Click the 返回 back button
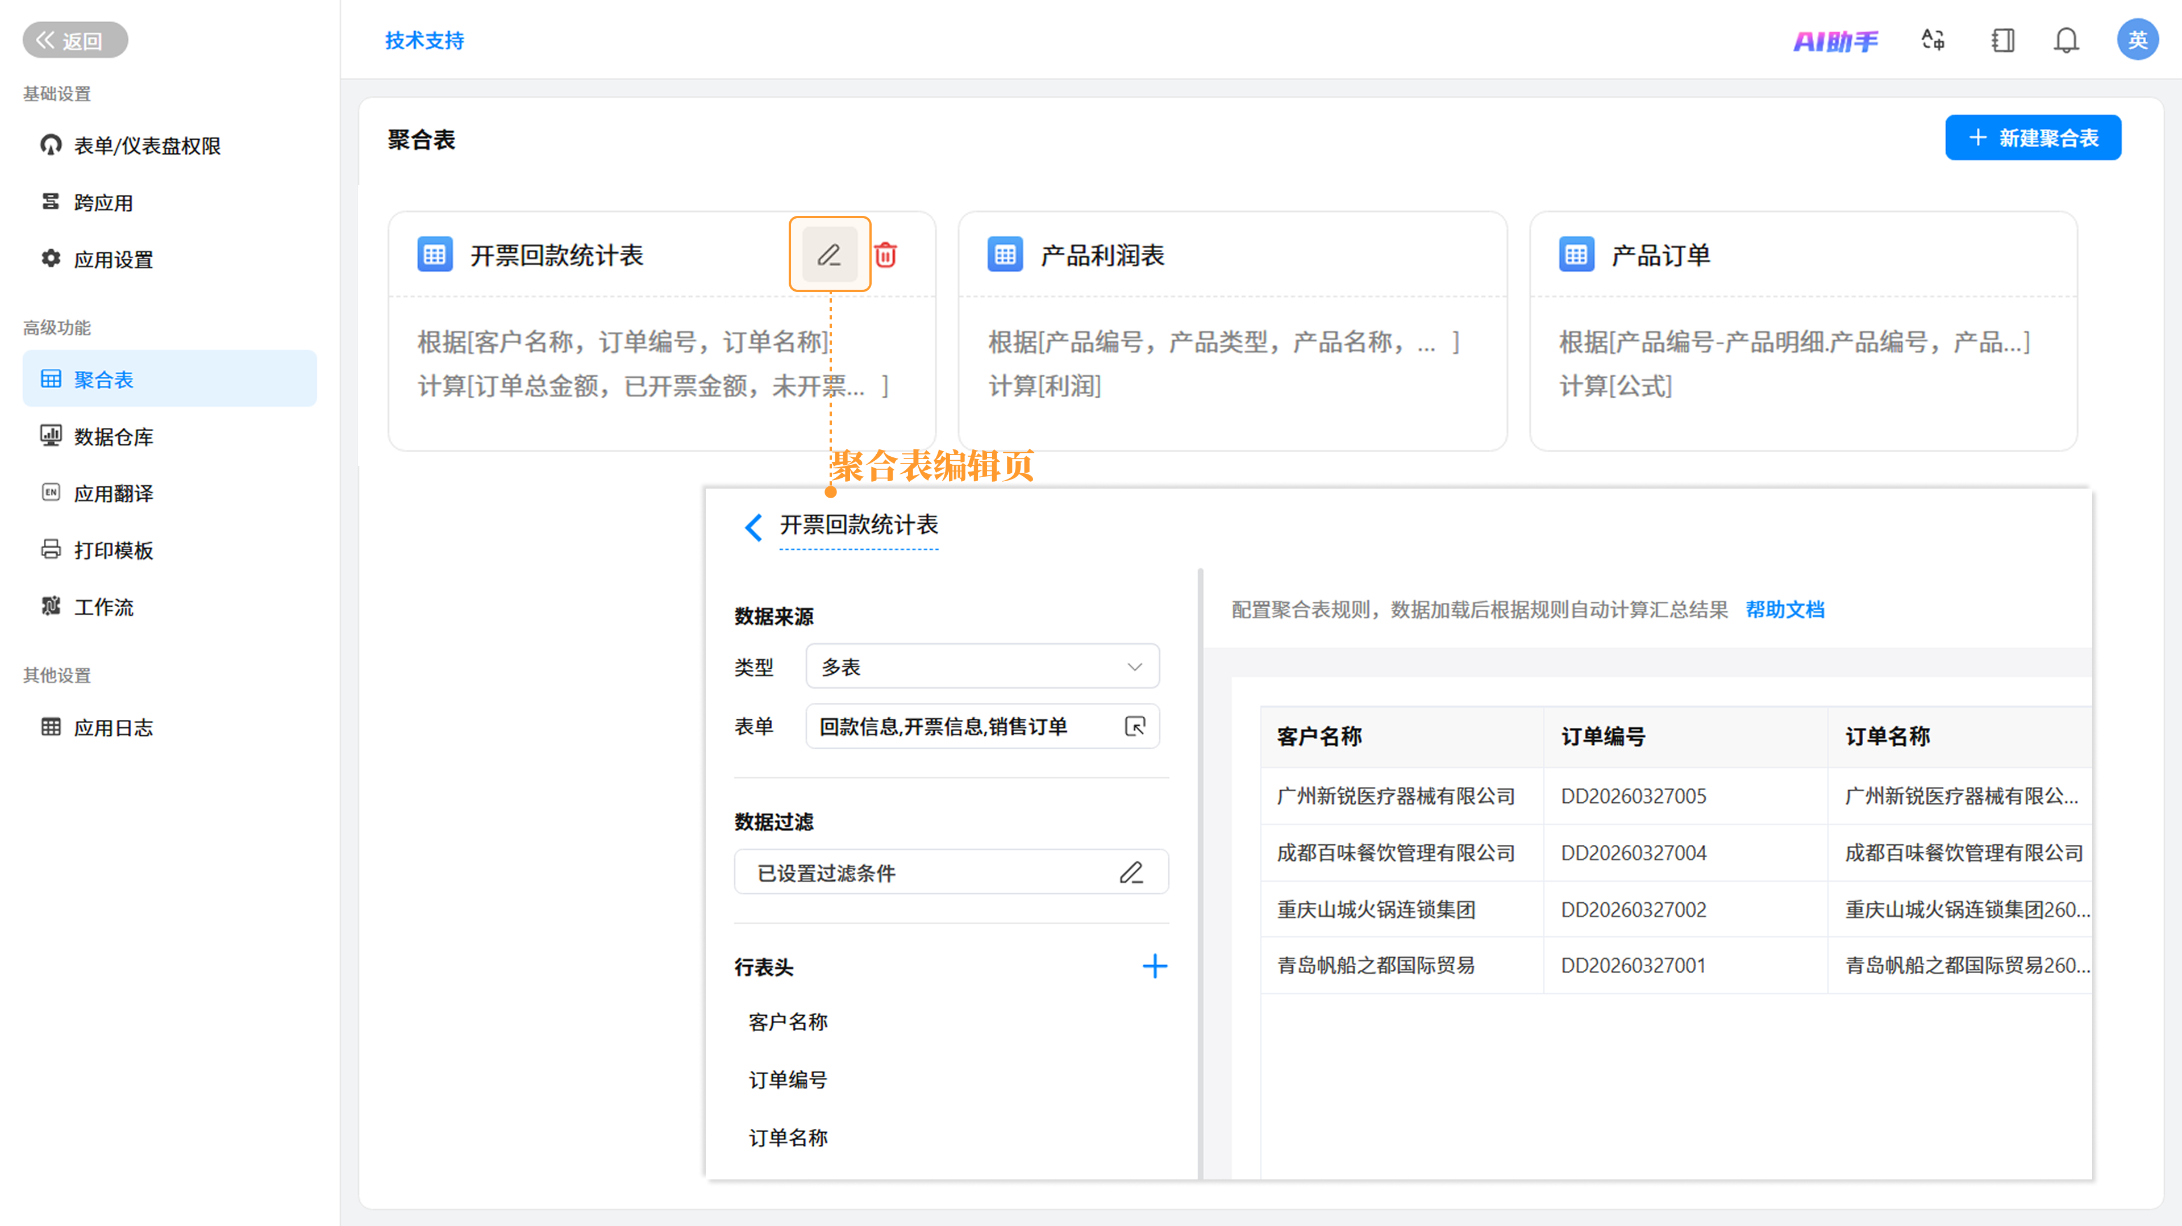The width and height of the screenshot is (2182, 1226). pyautogui.click(x=74, y=40)
